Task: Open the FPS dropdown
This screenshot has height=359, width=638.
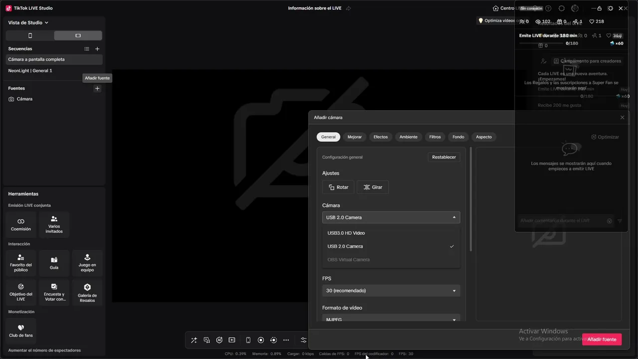Action: [x=391, y=291]
